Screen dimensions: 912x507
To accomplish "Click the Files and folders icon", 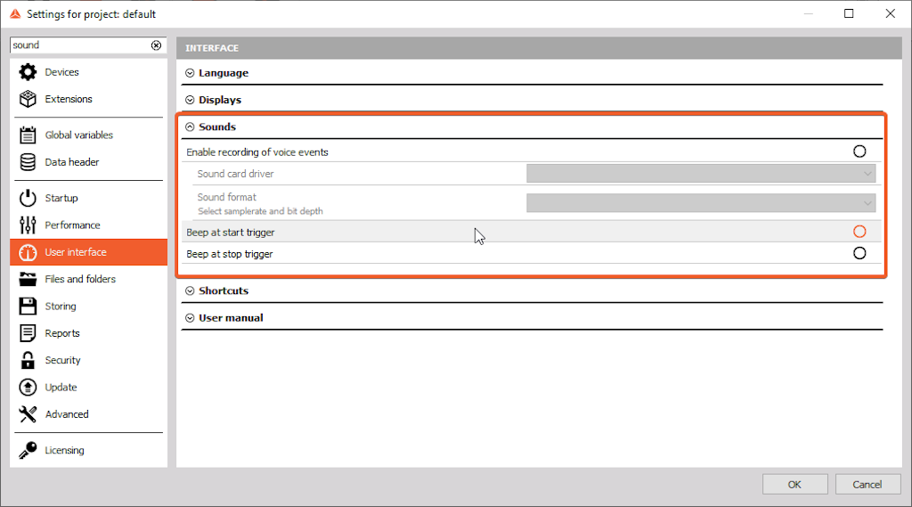I will point(28,279).
